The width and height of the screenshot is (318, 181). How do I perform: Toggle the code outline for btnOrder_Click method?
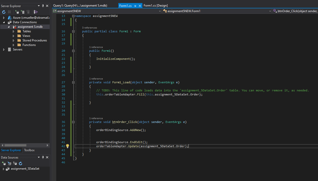pos(73,122)
